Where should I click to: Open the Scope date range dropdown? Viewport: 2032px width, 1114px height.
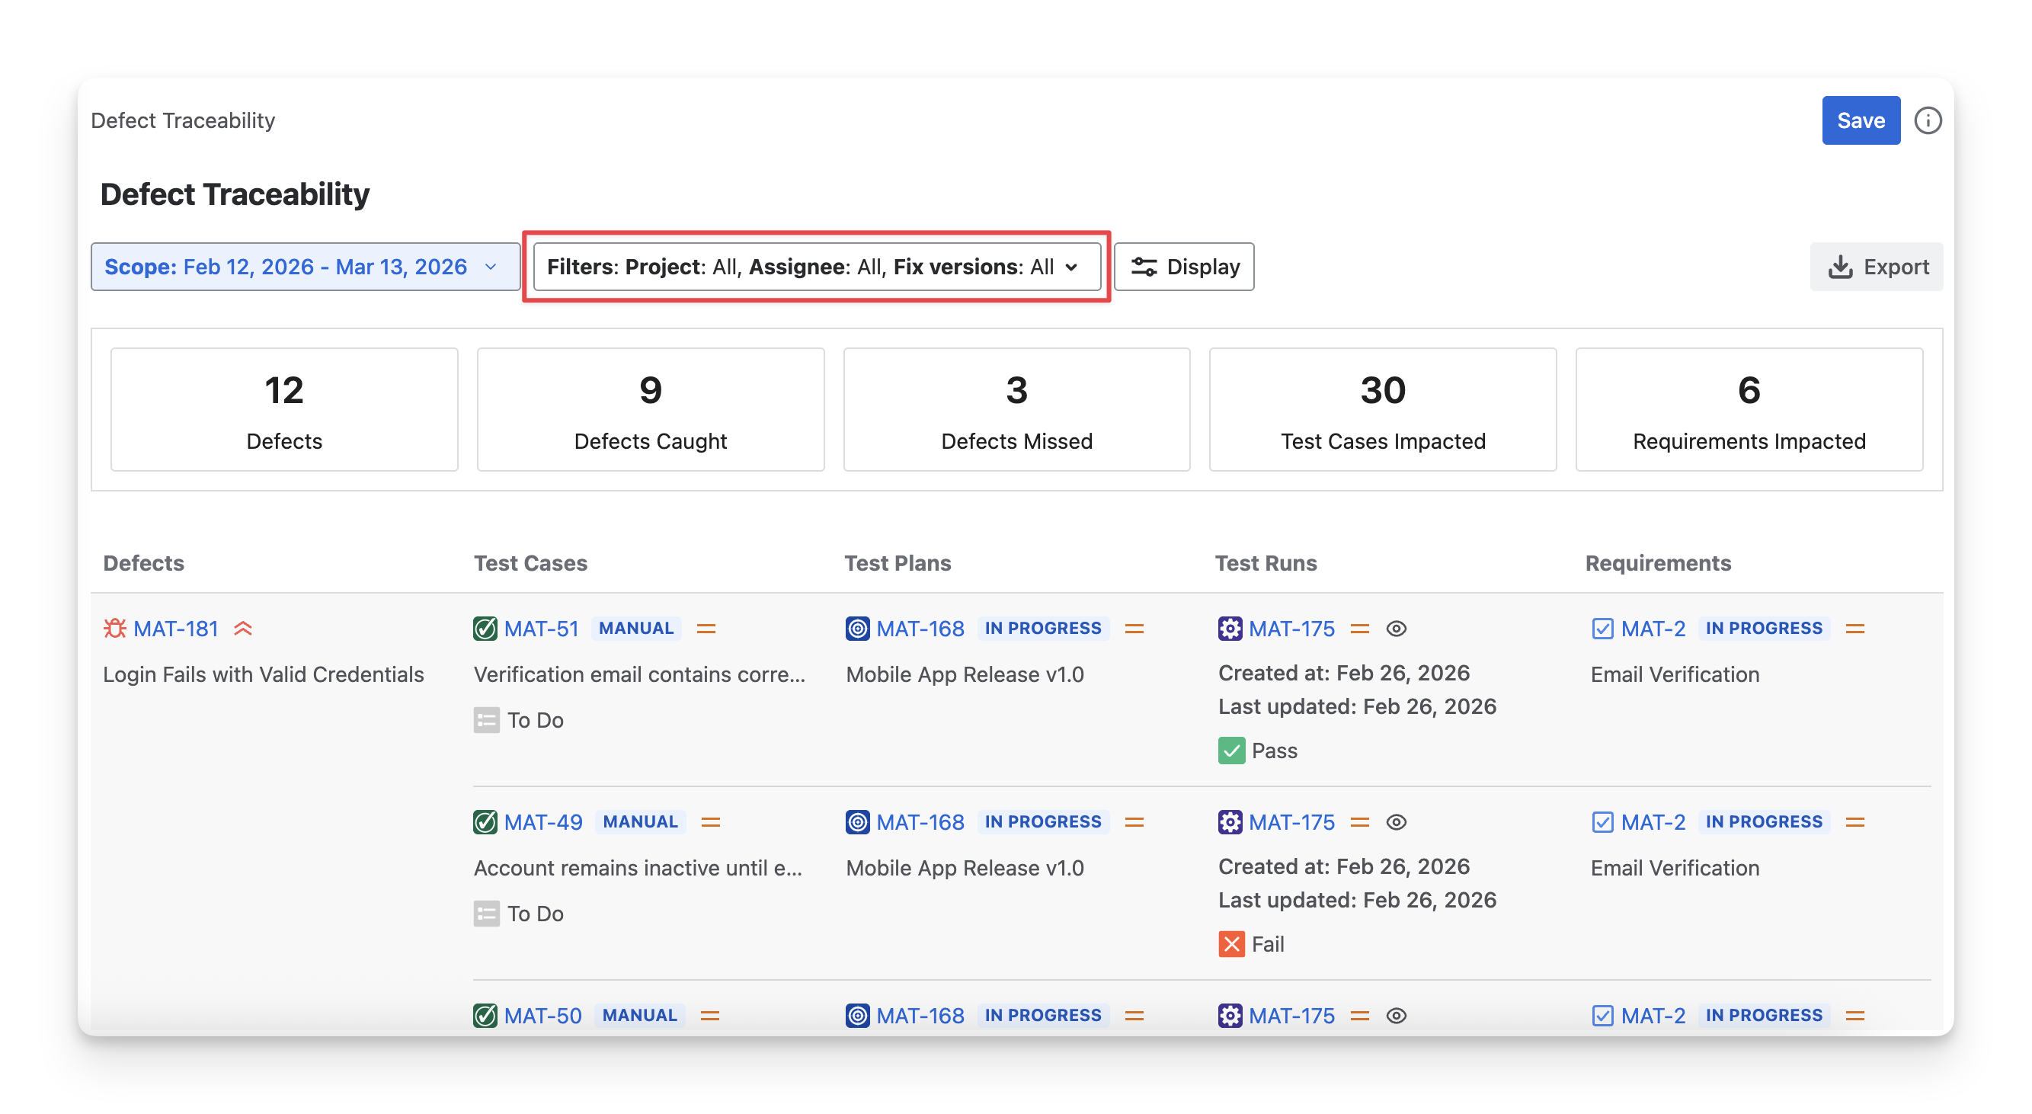pyautogui.click(x=305, y=267)
